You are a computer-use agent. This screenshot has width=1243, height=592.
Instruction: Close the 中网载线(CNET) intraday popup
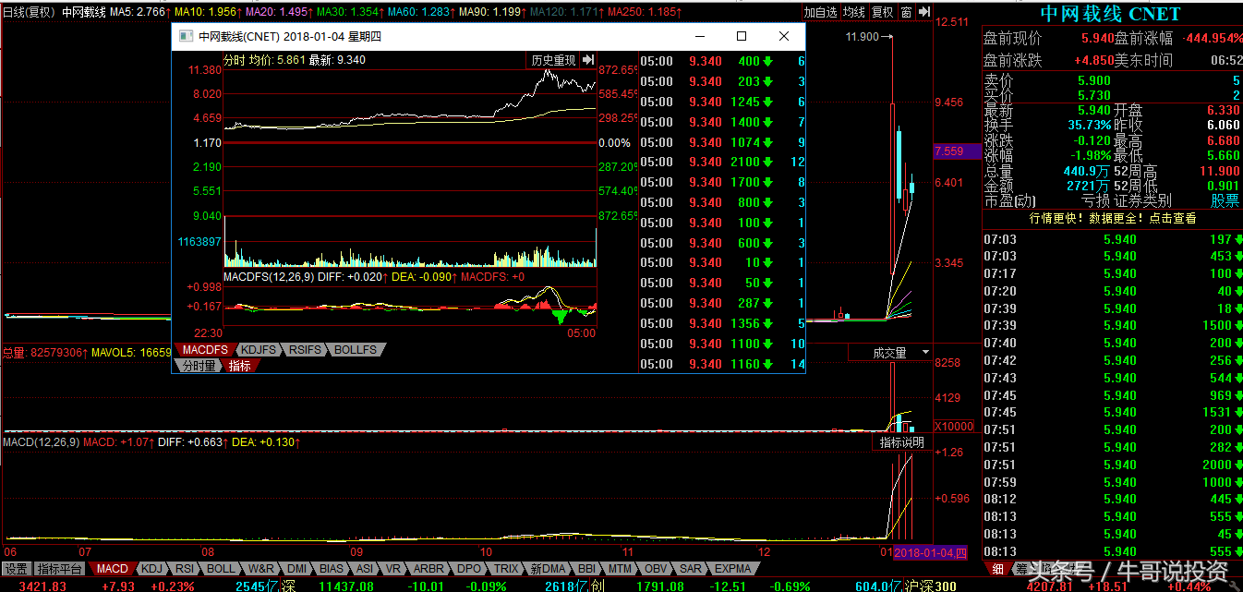784,36
